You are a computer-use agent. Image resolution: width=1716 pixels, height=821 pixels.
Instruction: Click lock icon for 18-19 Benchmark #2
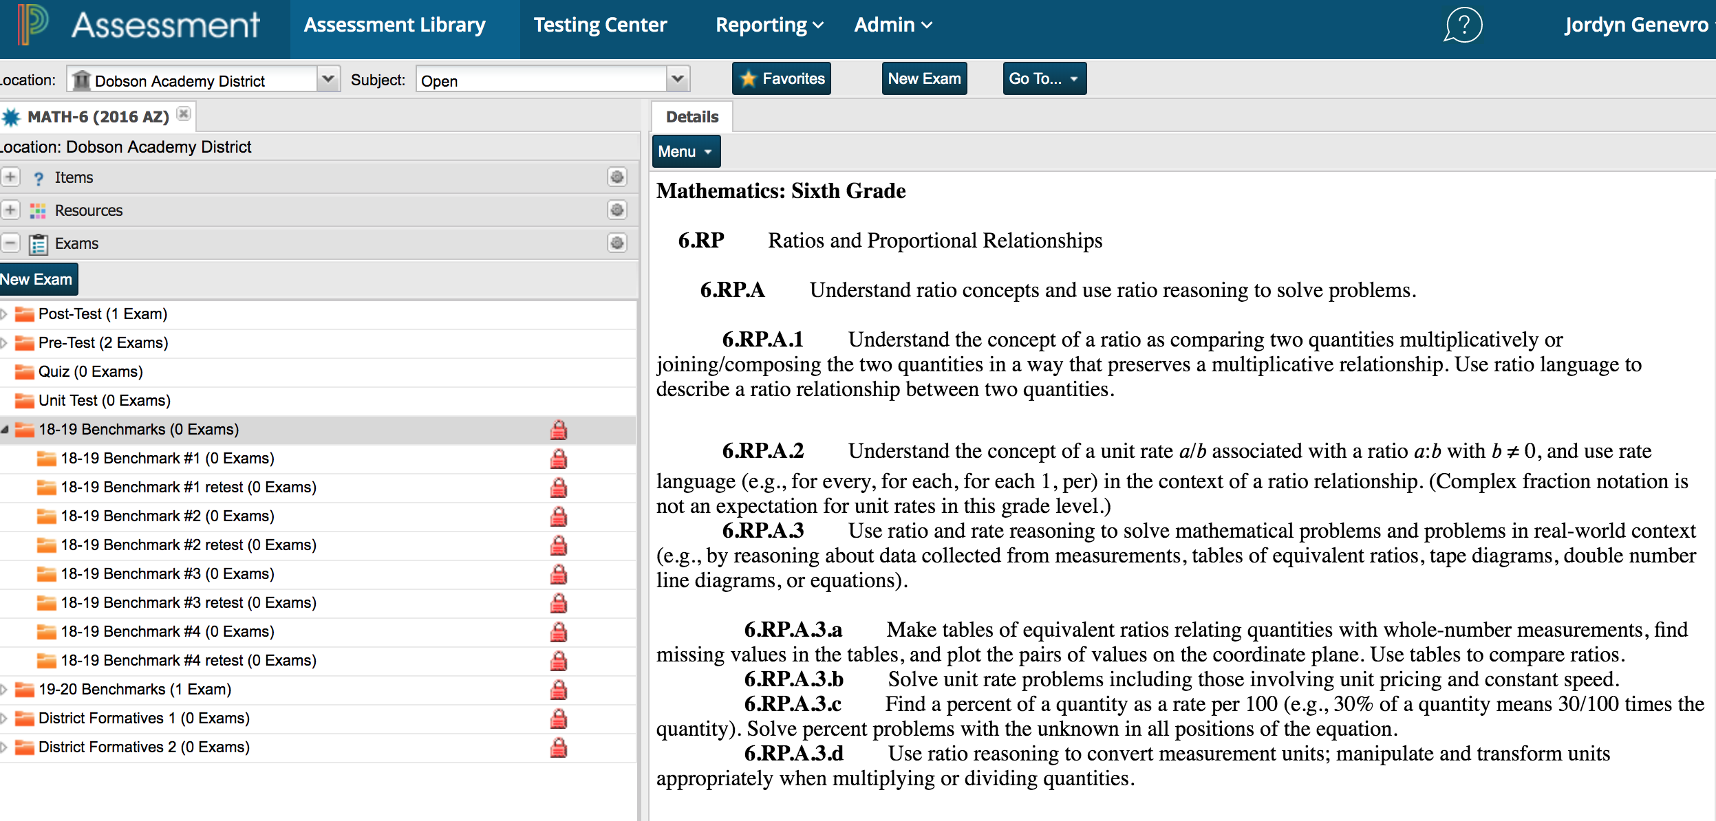point(559,516)
